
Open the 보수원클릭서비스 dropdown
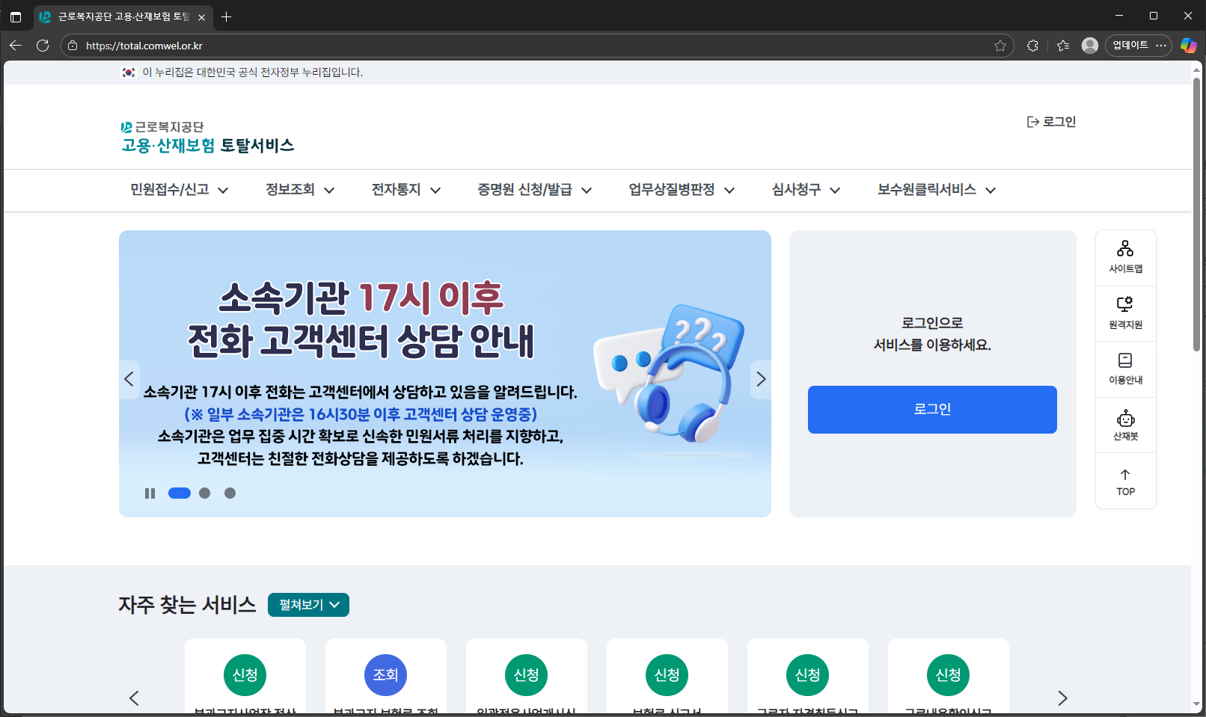(934, 190)
